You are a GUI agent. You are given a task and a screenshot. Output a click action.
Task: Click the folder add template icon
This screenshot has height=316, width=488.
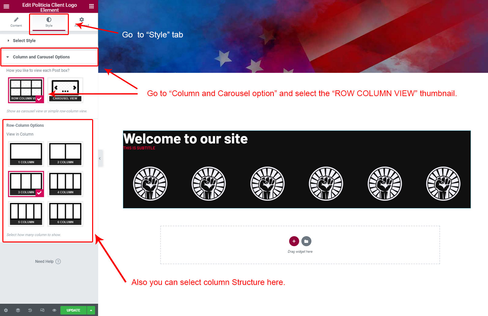(x=306, y=241)
